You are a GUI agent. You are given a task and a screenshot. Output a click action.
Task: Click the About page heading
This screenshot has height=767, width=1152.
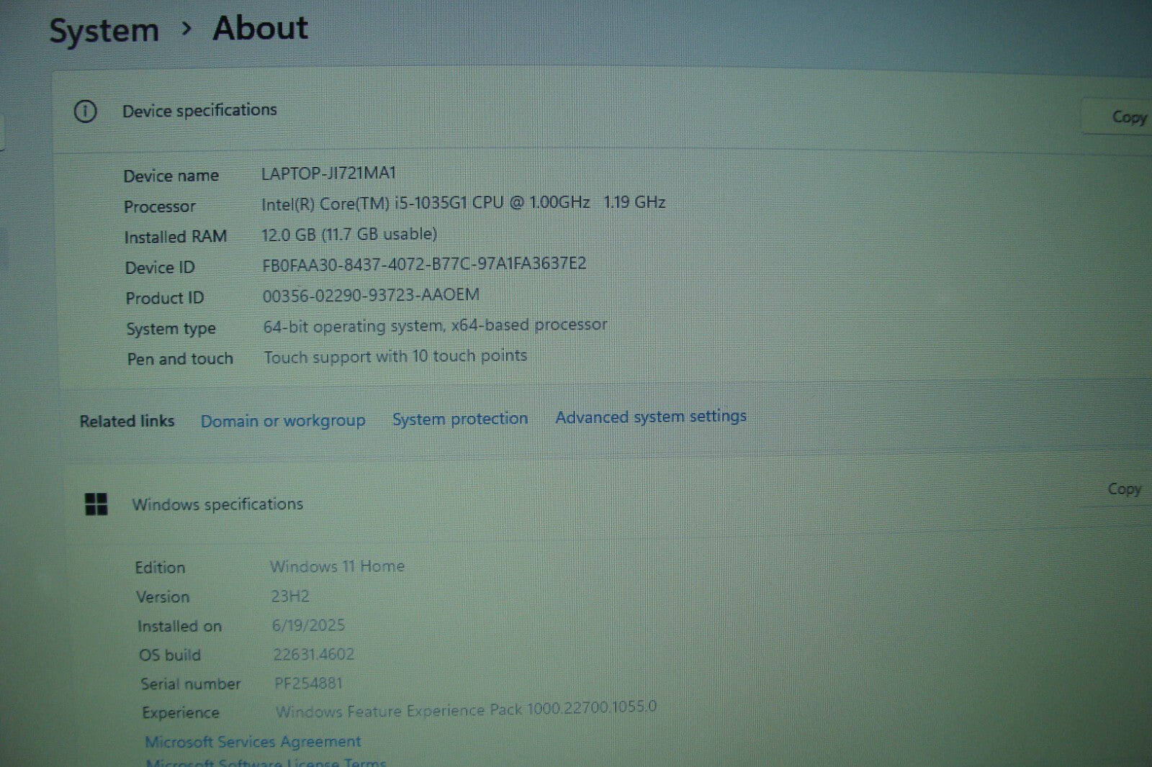click(x=260, y=29)
